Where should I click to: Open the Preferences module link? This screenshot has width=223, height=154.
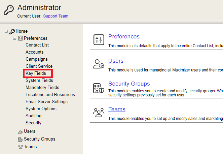[x=124, y=37]
